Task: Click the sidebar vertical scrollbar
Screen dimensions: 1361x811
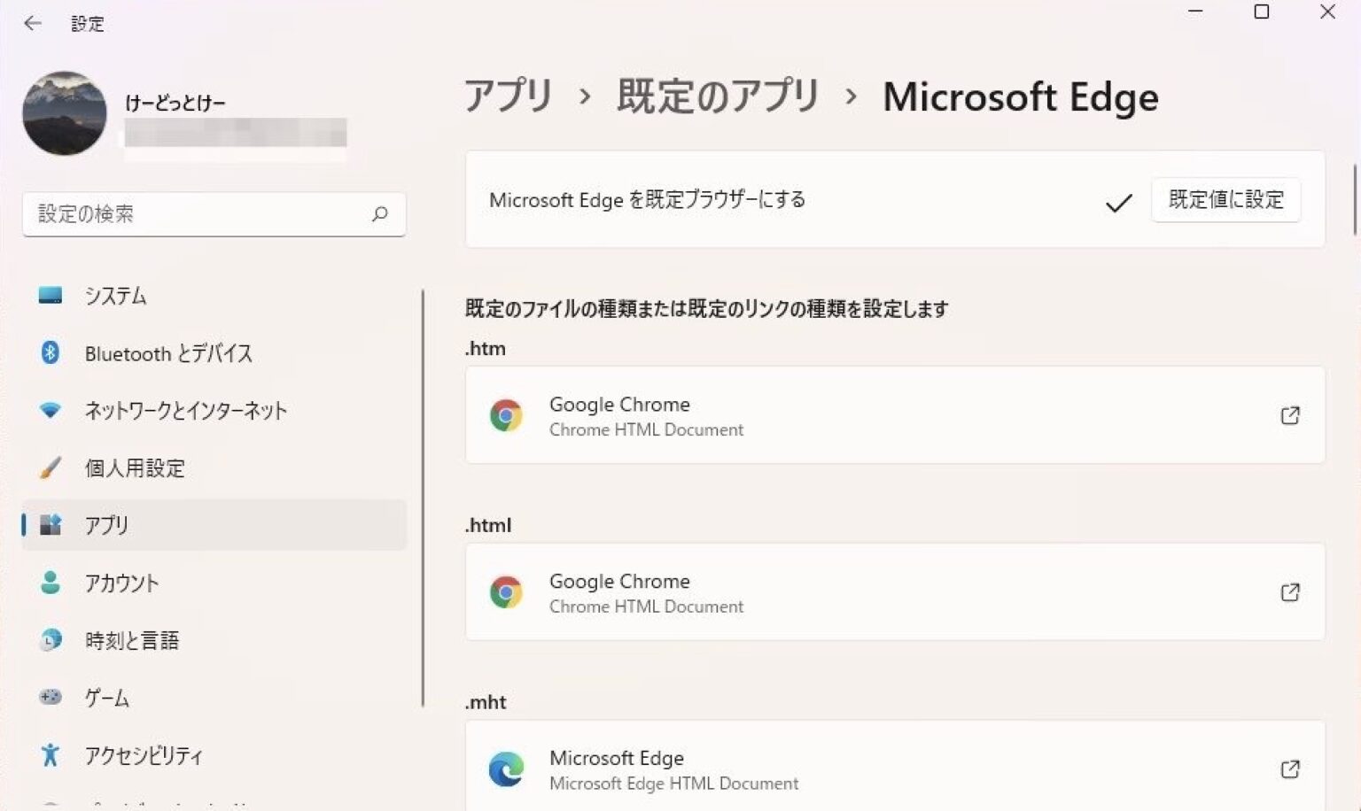Action: pos(423,498)
